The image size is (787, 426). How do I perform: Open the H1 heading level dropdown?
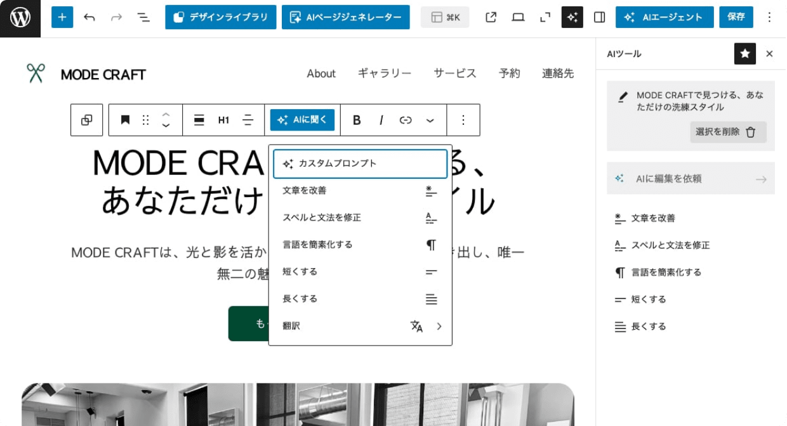click(x=223, y=120)
